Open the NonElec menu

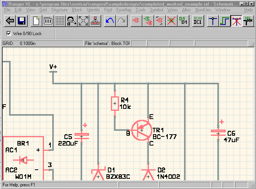pos(203,10)
